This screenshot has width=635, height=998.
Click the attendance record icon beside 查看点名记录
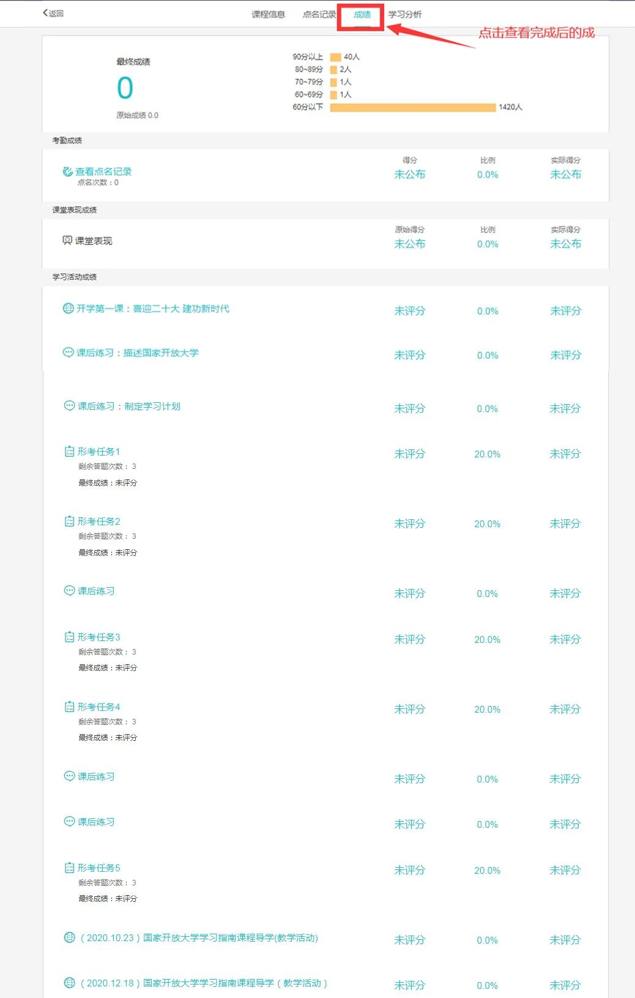pos(67,172)
